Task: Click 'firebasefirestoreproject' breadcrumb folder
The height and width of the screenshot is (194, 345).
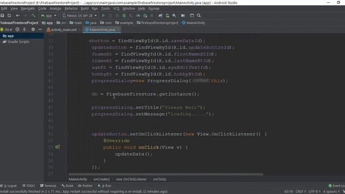Action: 157,23
